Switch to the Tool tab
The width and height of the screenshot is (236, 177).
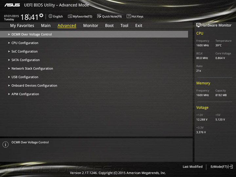(124, 26)
